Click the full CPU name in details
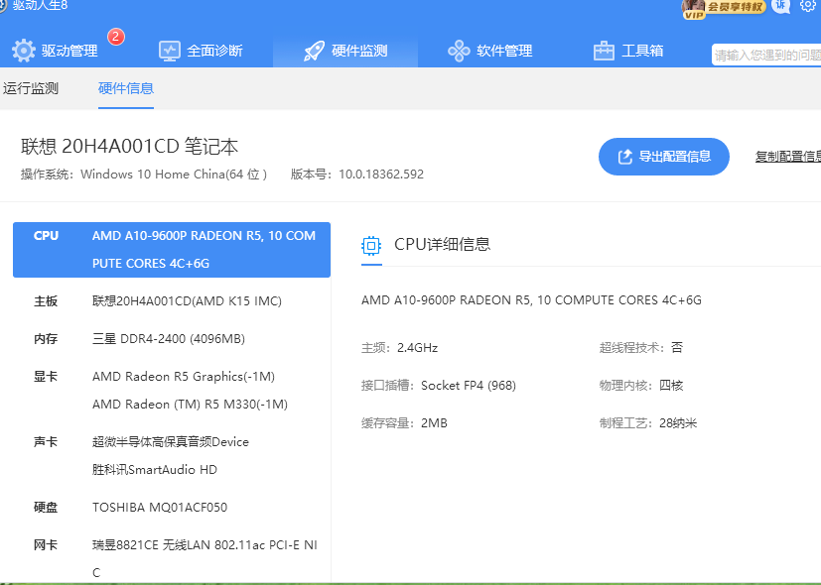The height and width of the screenshot is (585, 821). click(x=531, y=300)
